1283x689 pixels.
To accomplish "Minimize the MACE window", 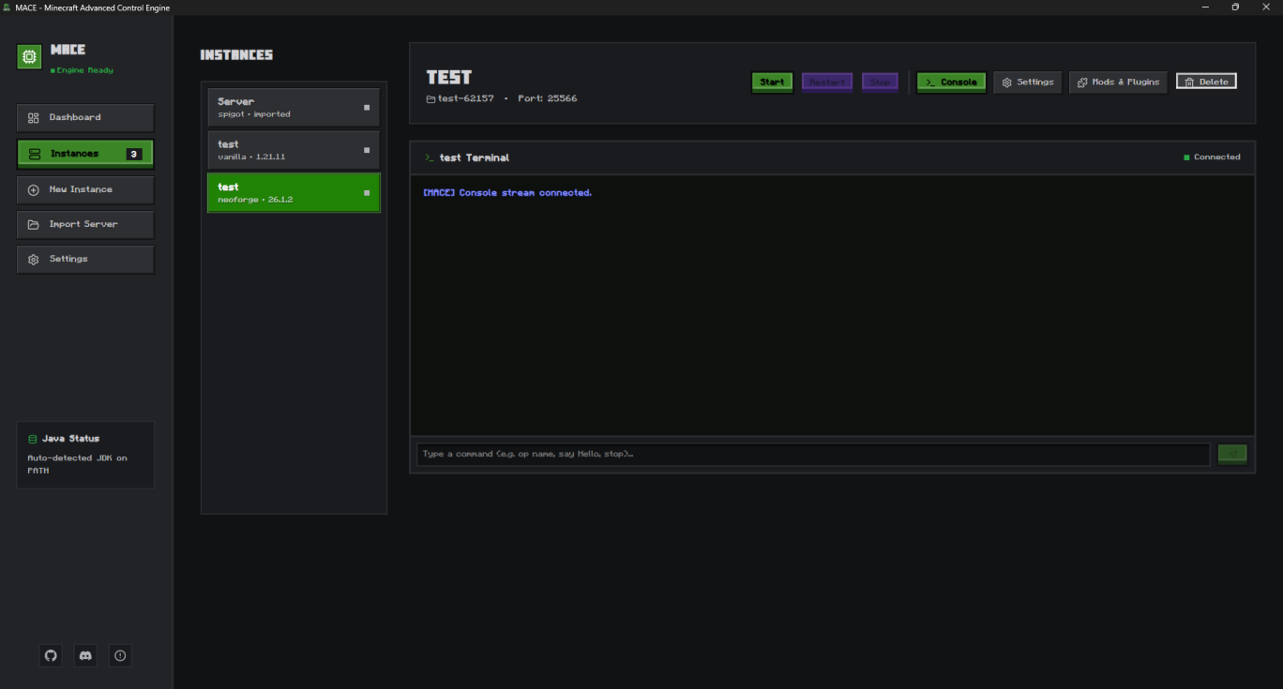I will pos(1205,7).
